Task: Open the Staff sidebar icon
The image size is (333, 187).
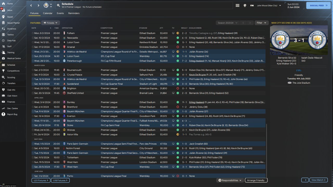Action: (3, 46)
